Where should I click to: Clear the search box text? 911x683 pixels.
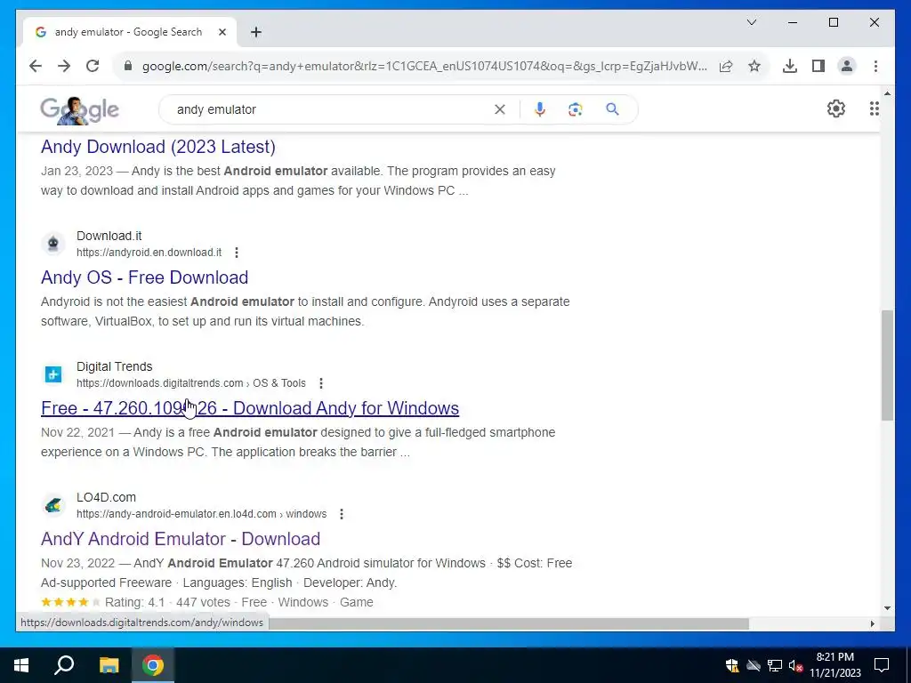click(500, 109)
